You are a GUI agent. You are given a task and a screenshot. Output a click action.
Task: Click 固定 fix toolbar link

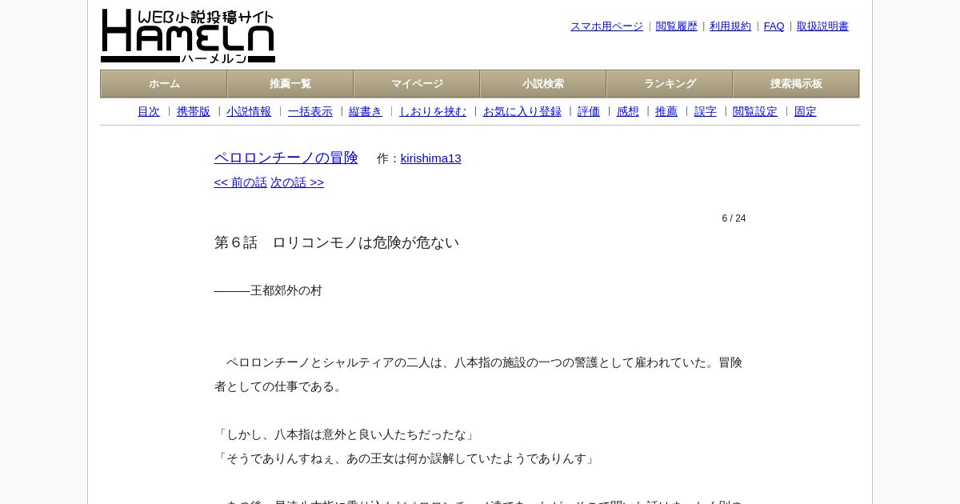[806, 112]
